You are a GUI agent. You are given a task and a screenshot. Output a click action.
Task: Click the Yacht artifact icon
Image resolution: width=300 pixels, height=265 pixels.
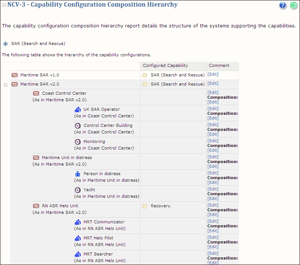78,190
